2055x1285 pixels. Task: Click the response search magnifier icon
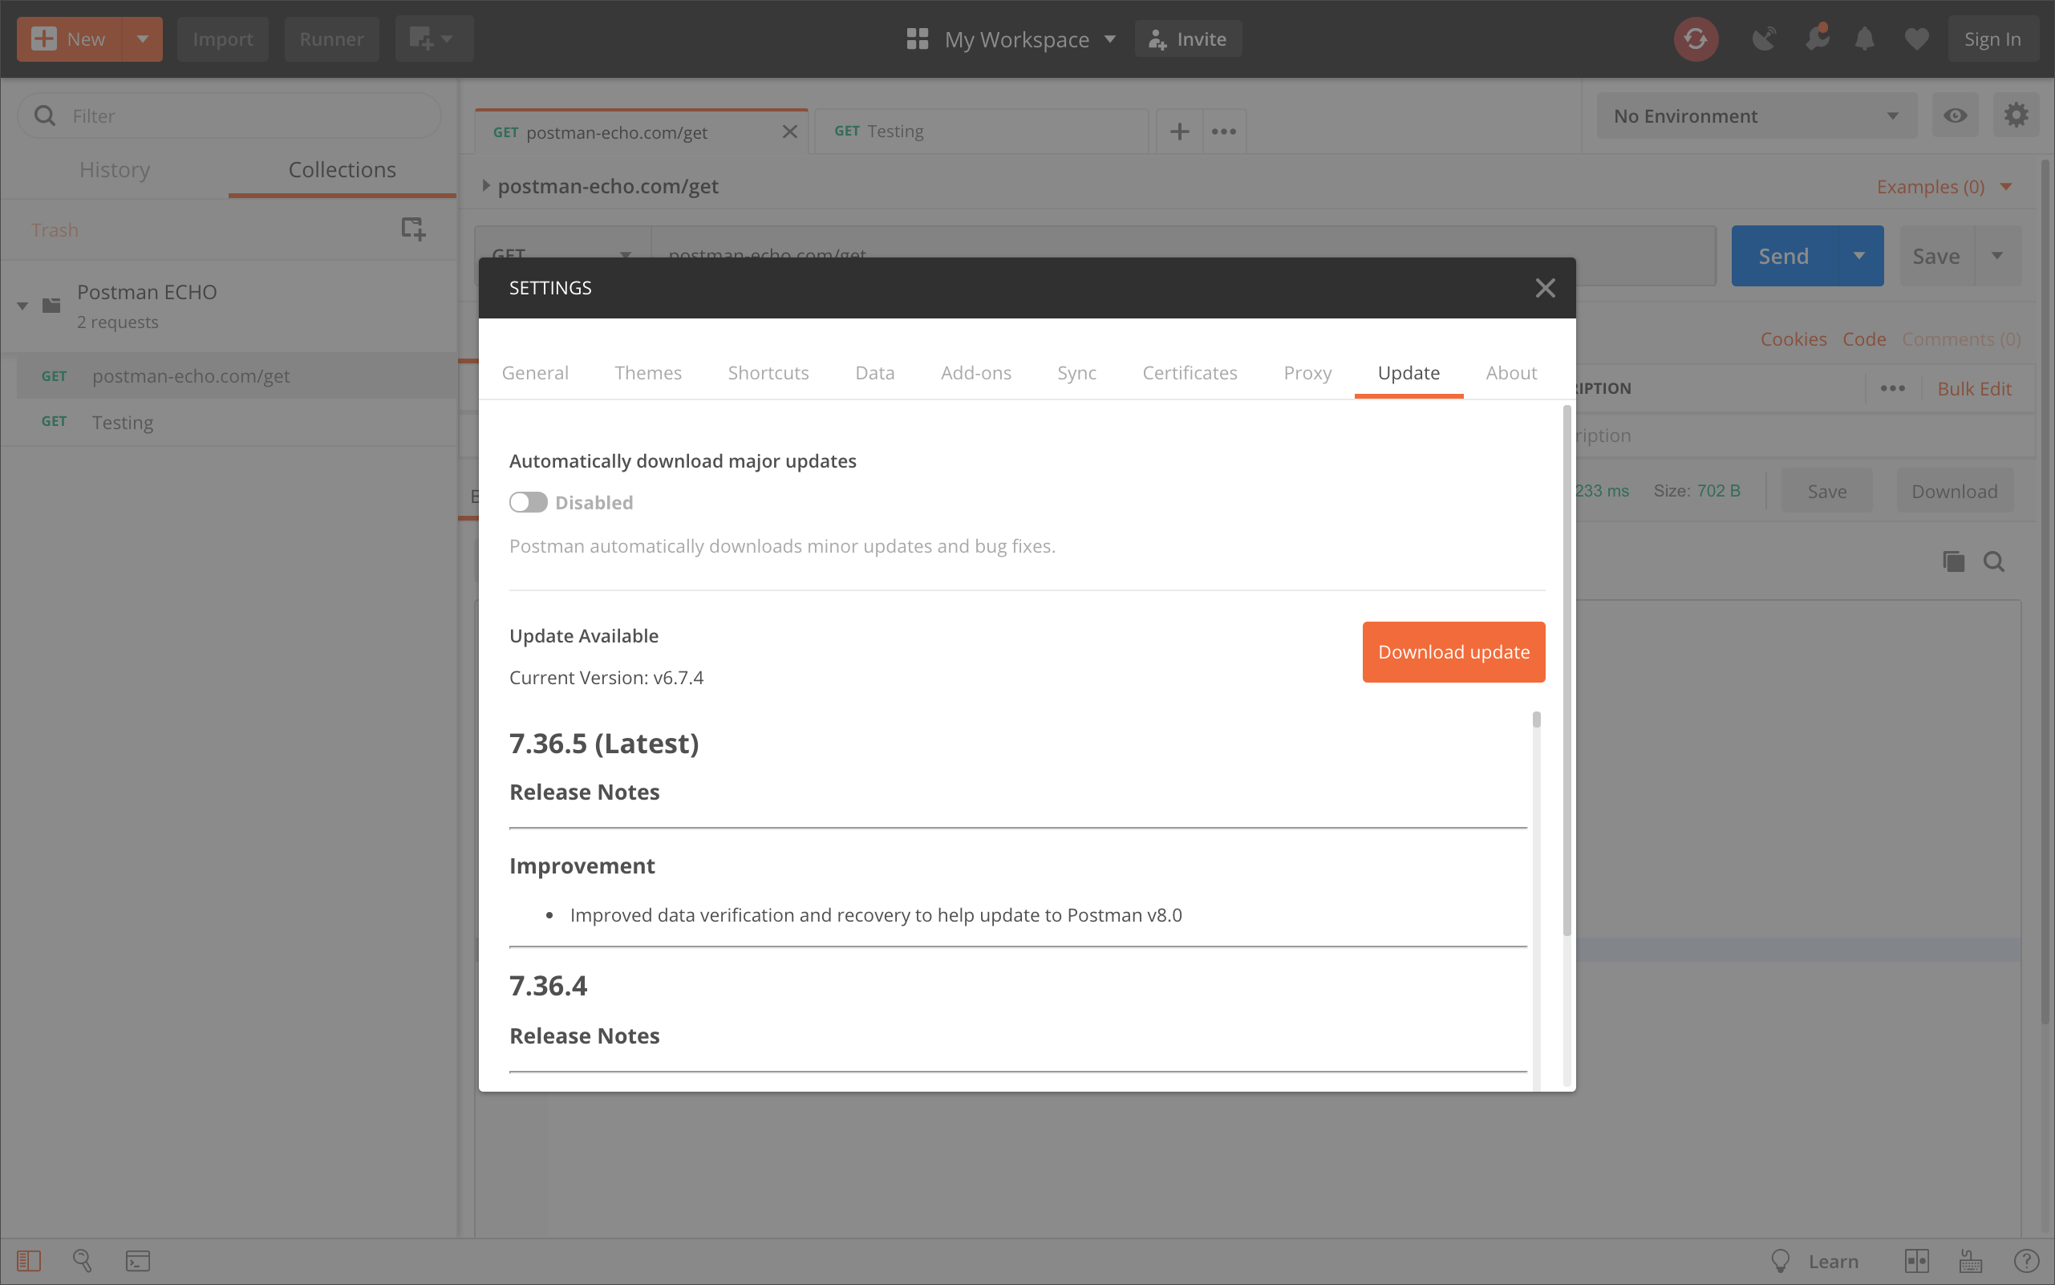click(1994, 561)
